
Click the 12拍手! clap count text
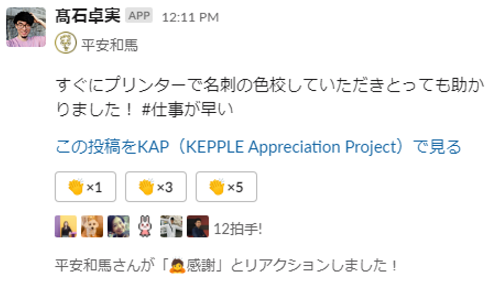pos(238,228)
